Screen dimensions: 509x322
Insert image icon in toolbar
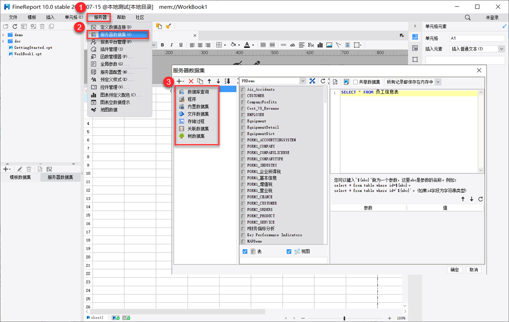(329, 45)
